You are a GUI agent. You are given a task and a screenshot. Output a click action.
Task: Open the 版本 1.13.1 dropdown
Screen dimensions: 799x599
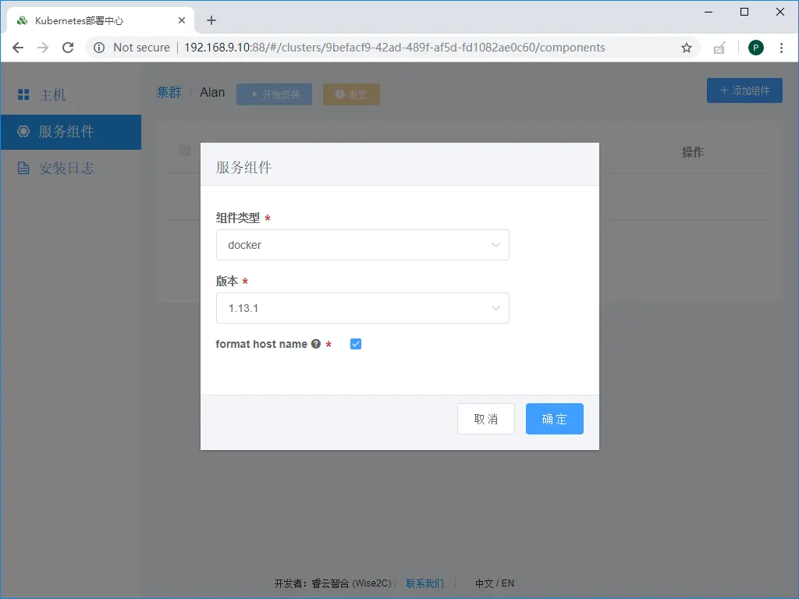click(362, 308)
